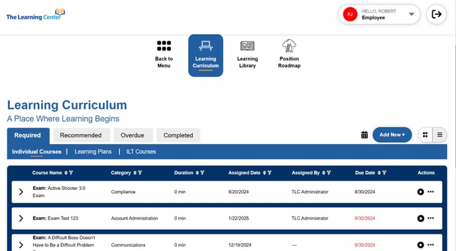Click assigned date 12/19/2024
The width and height of the screenshot is (456, 251).
click(x=240, y=245)
